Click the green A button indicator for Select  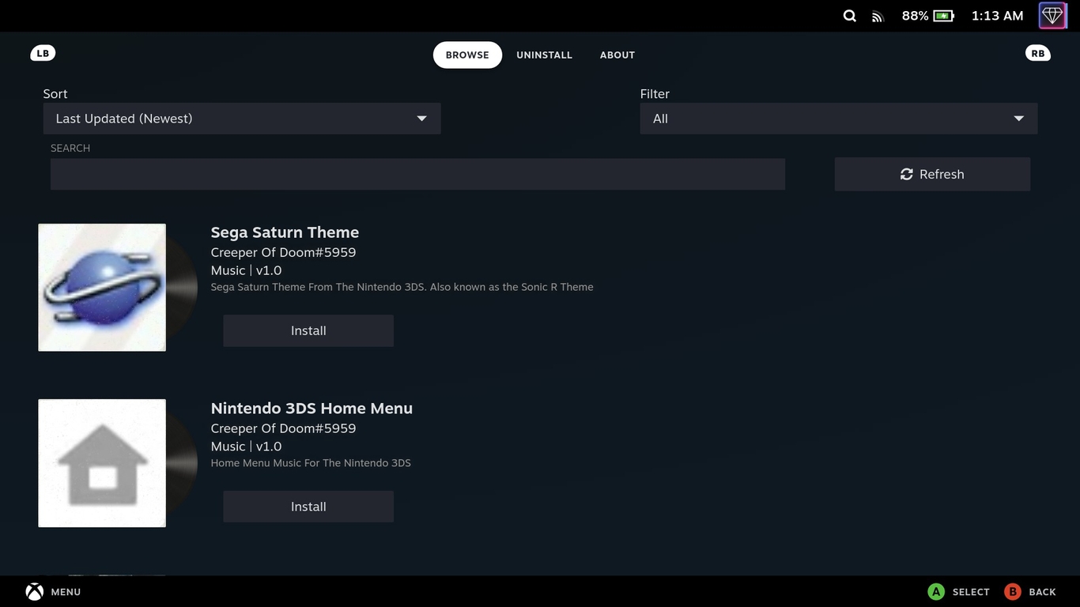[x=935, y=590]
